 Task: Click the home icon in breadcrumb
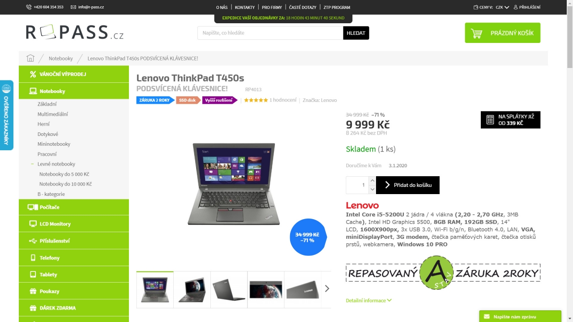(x=30, y=58)
